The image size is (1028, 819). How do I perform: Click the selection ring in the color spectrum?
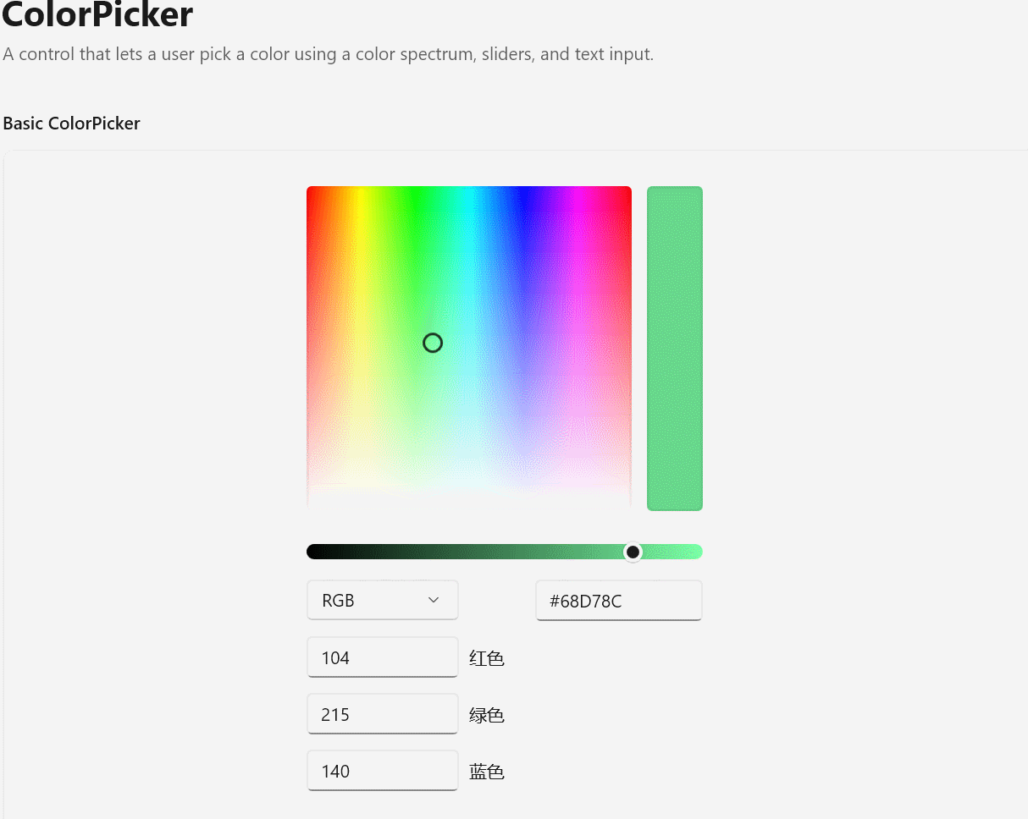tap(433, 343)
